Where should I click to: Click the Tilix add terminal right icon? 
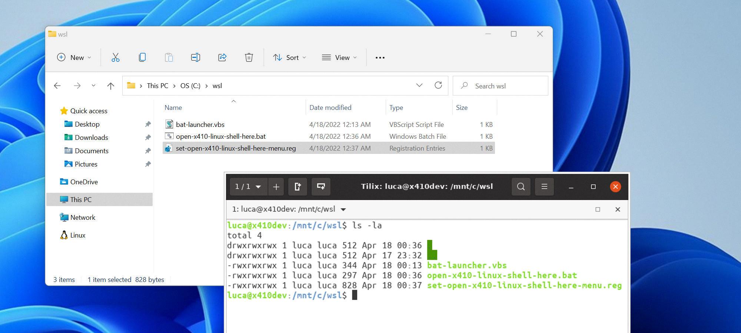(298, 187)
